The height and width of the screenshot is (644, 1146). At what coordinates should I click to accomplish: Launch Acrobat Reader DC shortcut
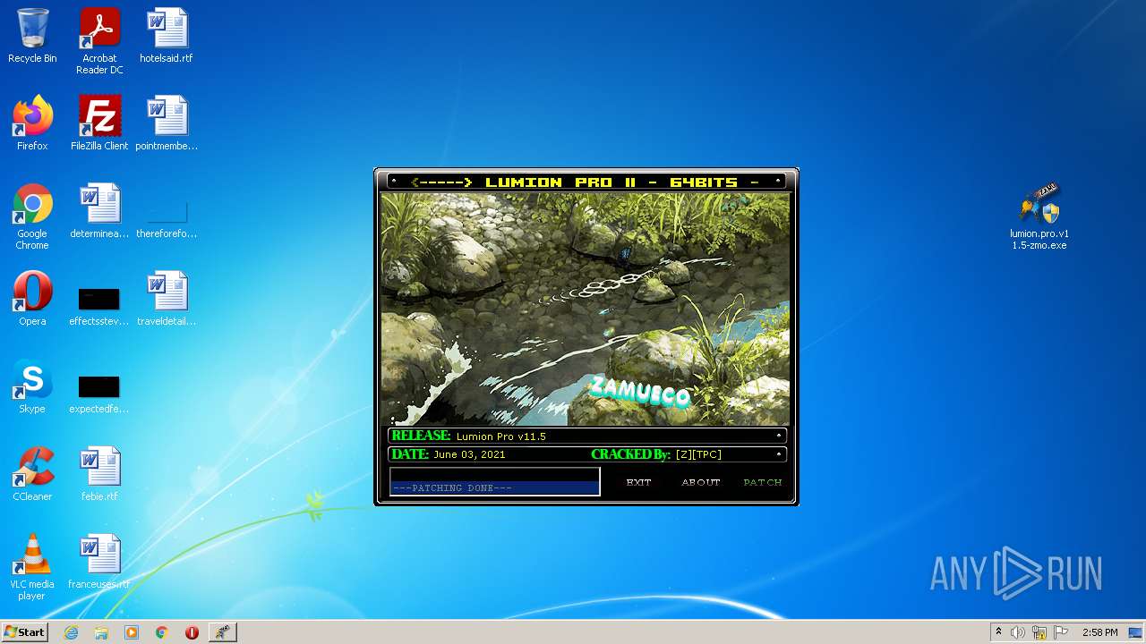click(99, 41)
